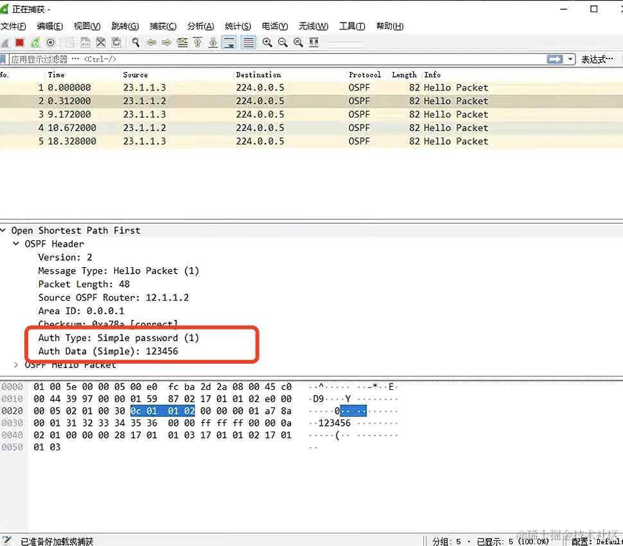Open the 帮助(H) menu
This screenshot has height=546, width=623.
tap(390, 26)
